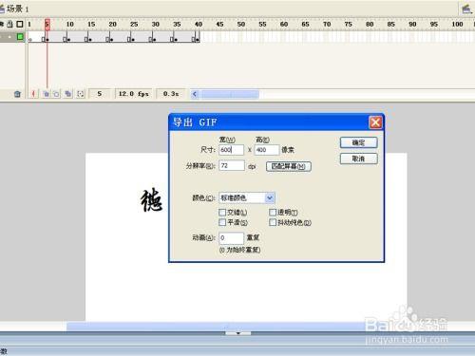Toggle the green outline square of the layer
The image size is (475, 356).
[20, 37]
